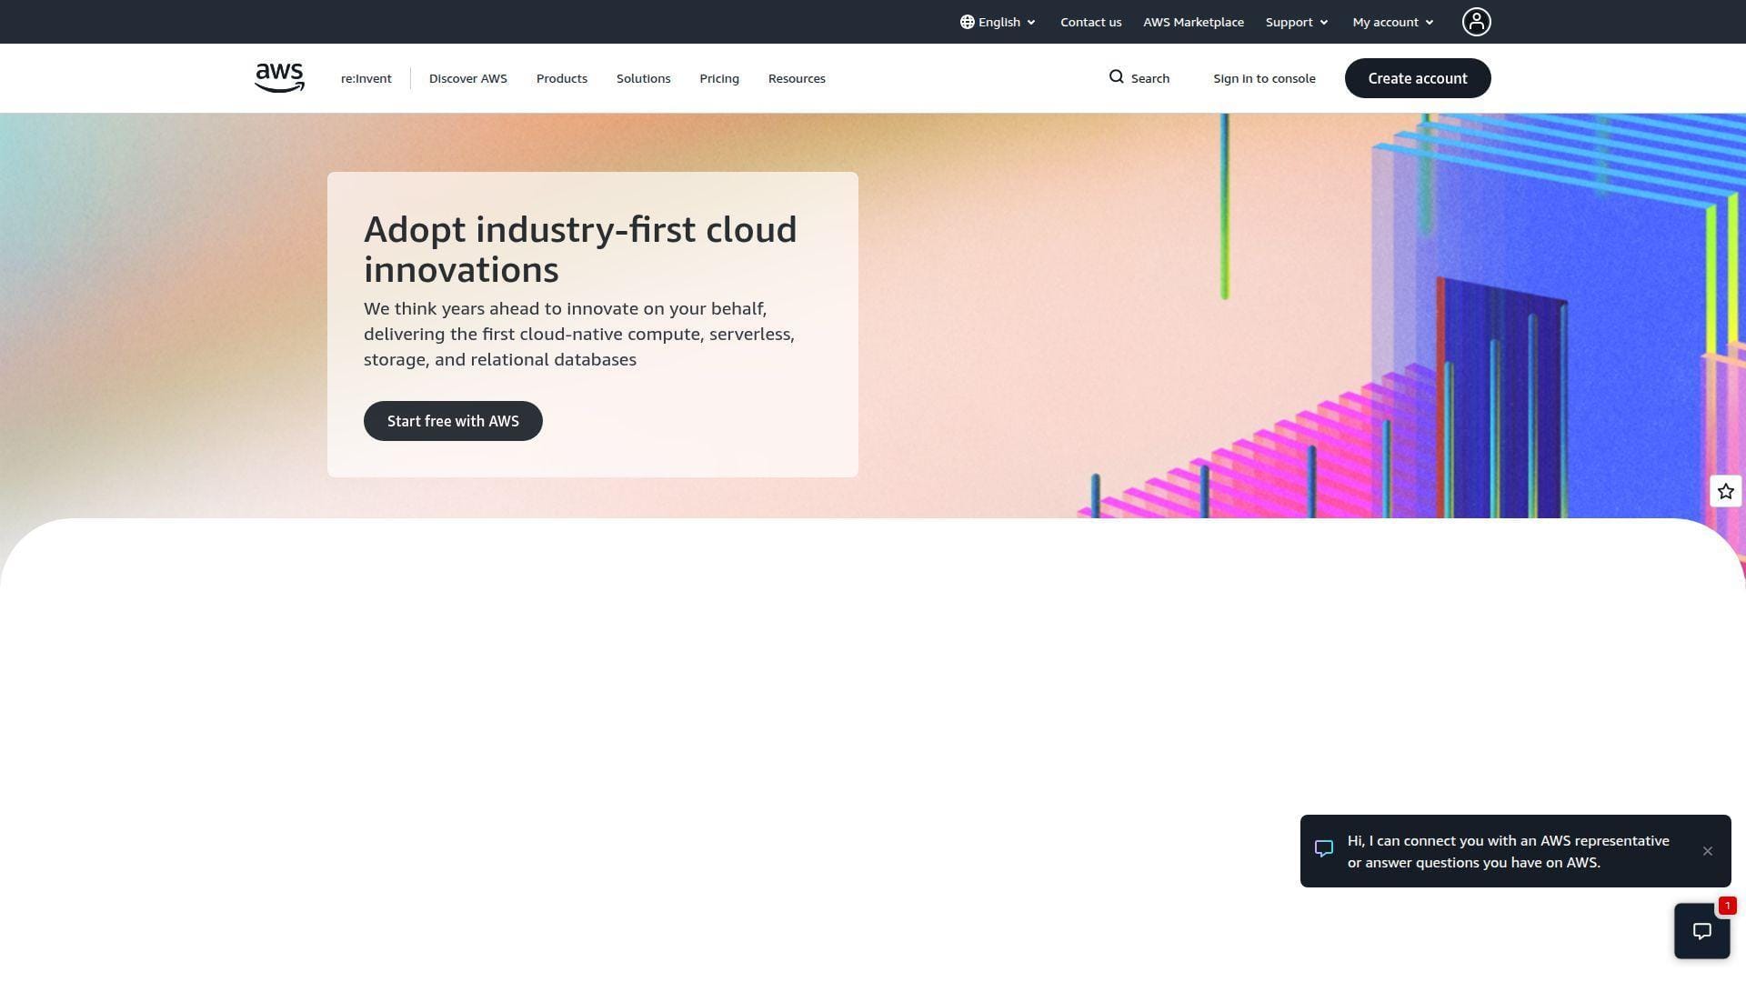Click the star feedback icon
Viewport: 1746px width, 982px height.
(1725, 491)
